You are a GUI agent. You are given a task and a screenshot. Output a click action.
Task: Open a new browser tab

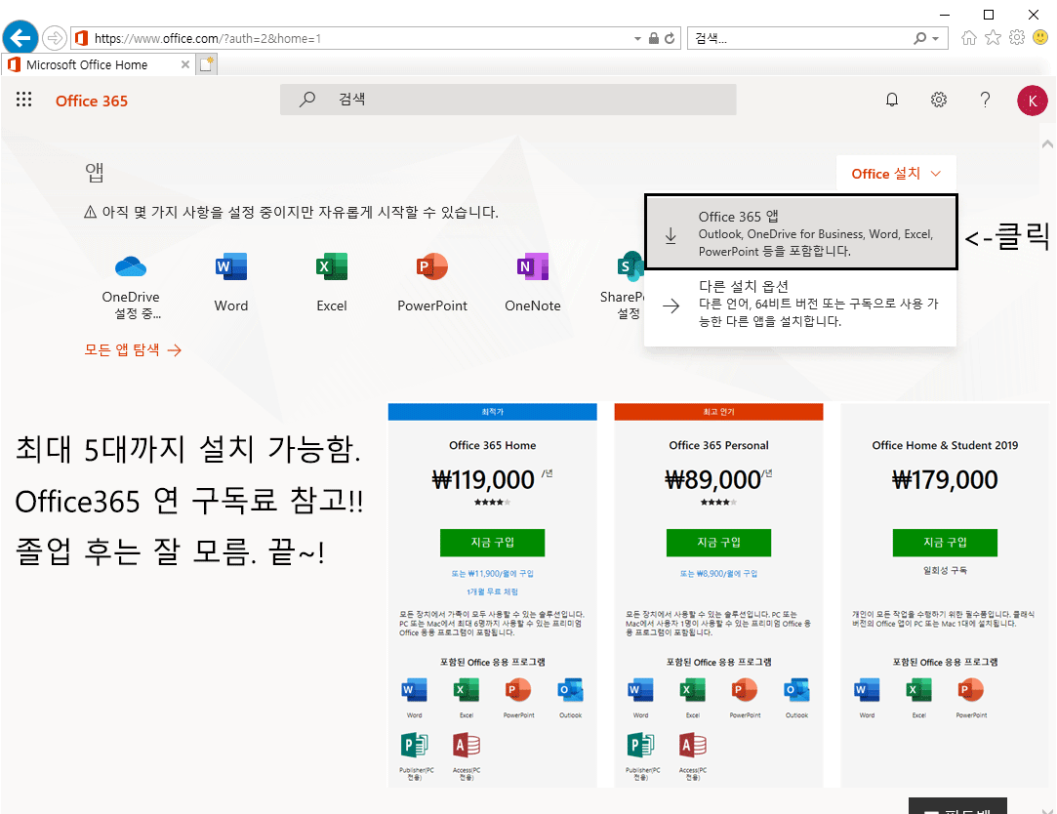click(x=206, y=64)
